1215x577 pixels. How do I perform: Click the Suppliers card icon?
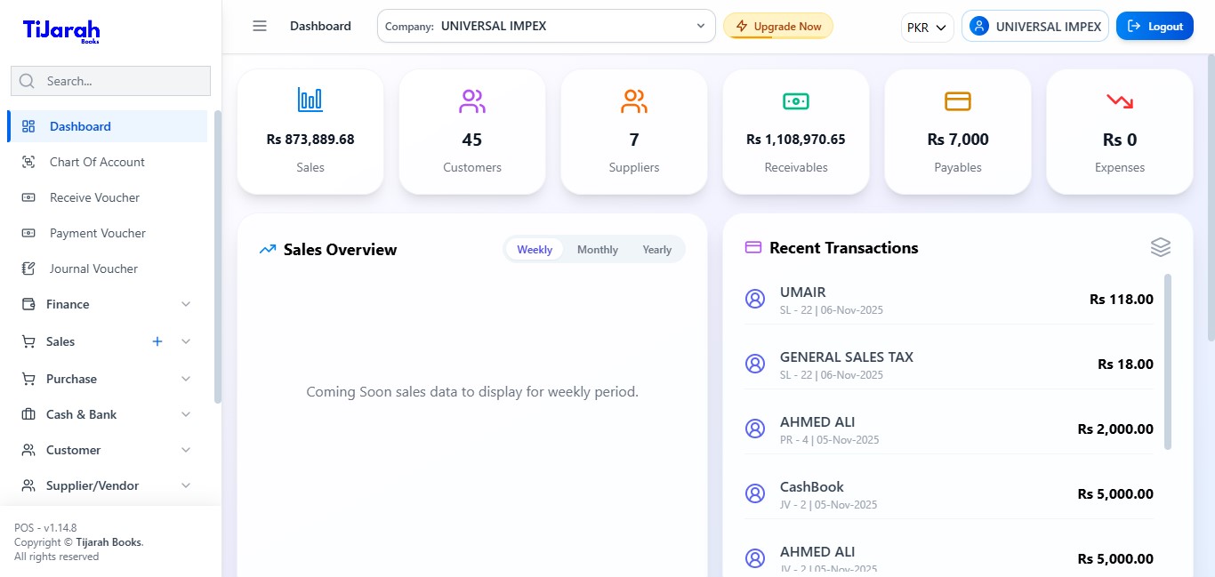point(633,100)
